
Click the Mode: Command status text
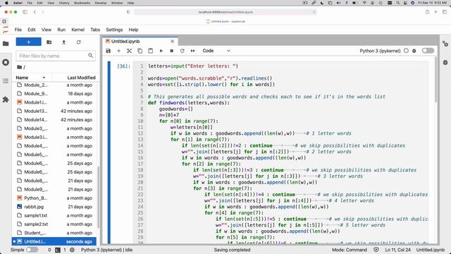tap(350, 250)
